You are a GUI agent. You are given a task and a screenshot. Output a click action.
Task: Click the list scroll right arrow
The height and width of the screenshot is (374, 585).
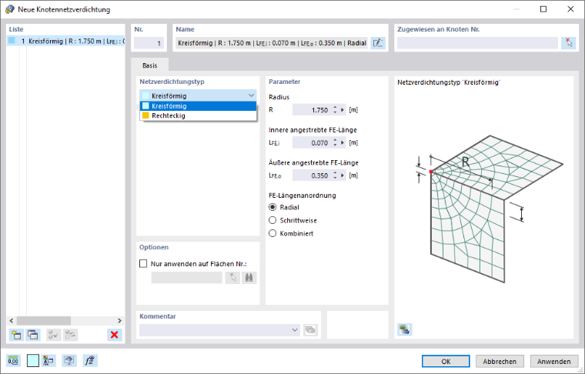(x=119, y=321)
